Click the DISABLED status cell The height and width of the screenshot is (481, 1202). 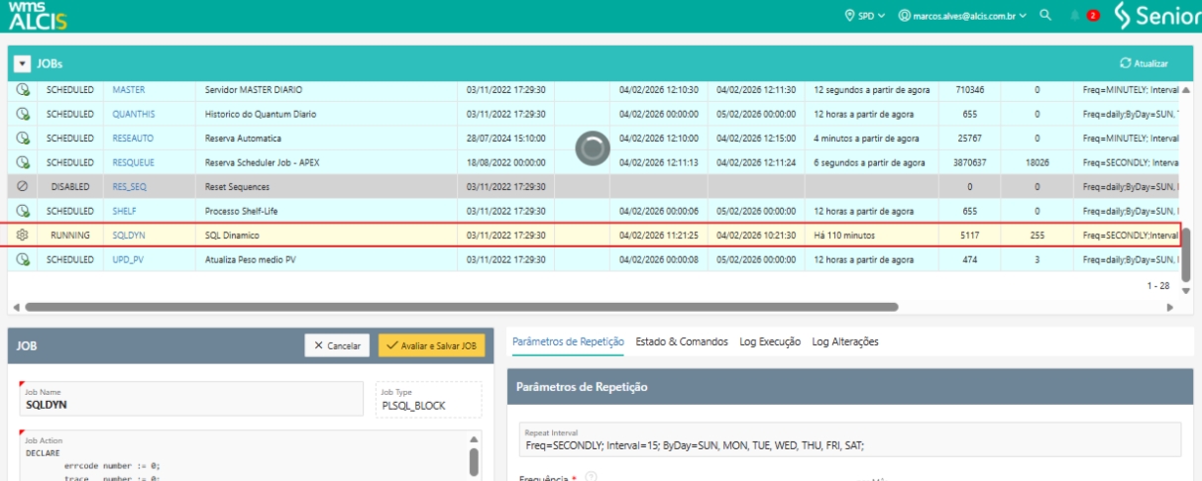click(x=70, y=186)
